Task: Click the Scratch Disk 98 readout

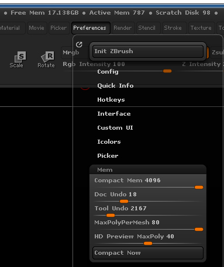Action: click(x=183, y=13)
